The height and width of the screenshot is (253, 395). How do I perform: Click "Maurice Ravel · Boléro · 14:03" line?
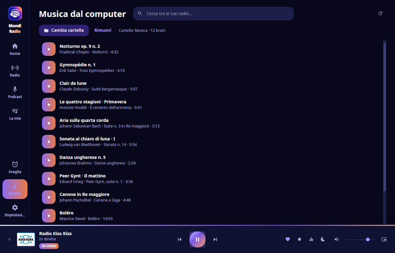(86, 219)
